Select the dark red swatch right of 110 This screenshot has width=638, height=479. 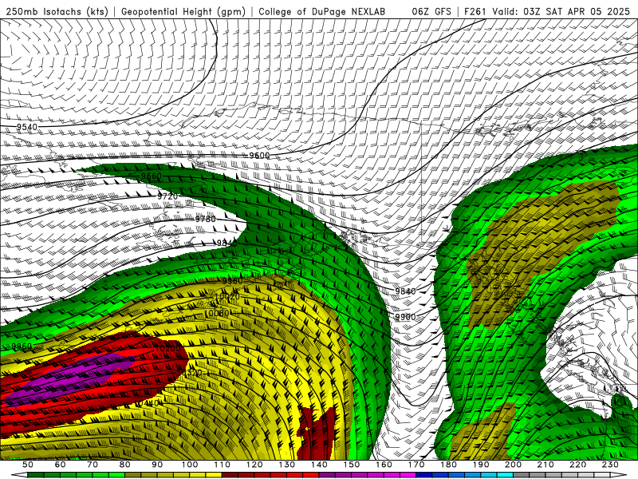pos(230,475)
